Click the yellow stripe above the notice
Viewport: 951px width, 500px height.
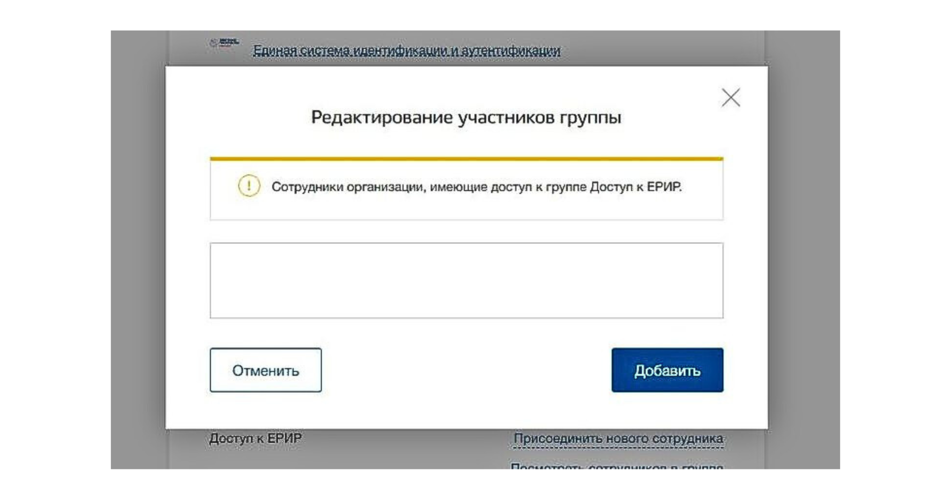pos(466,159)
